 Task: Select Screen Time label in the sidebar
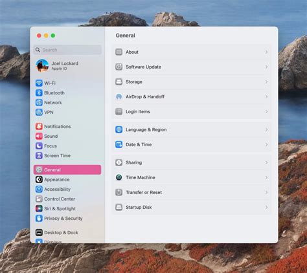point(57,155)
